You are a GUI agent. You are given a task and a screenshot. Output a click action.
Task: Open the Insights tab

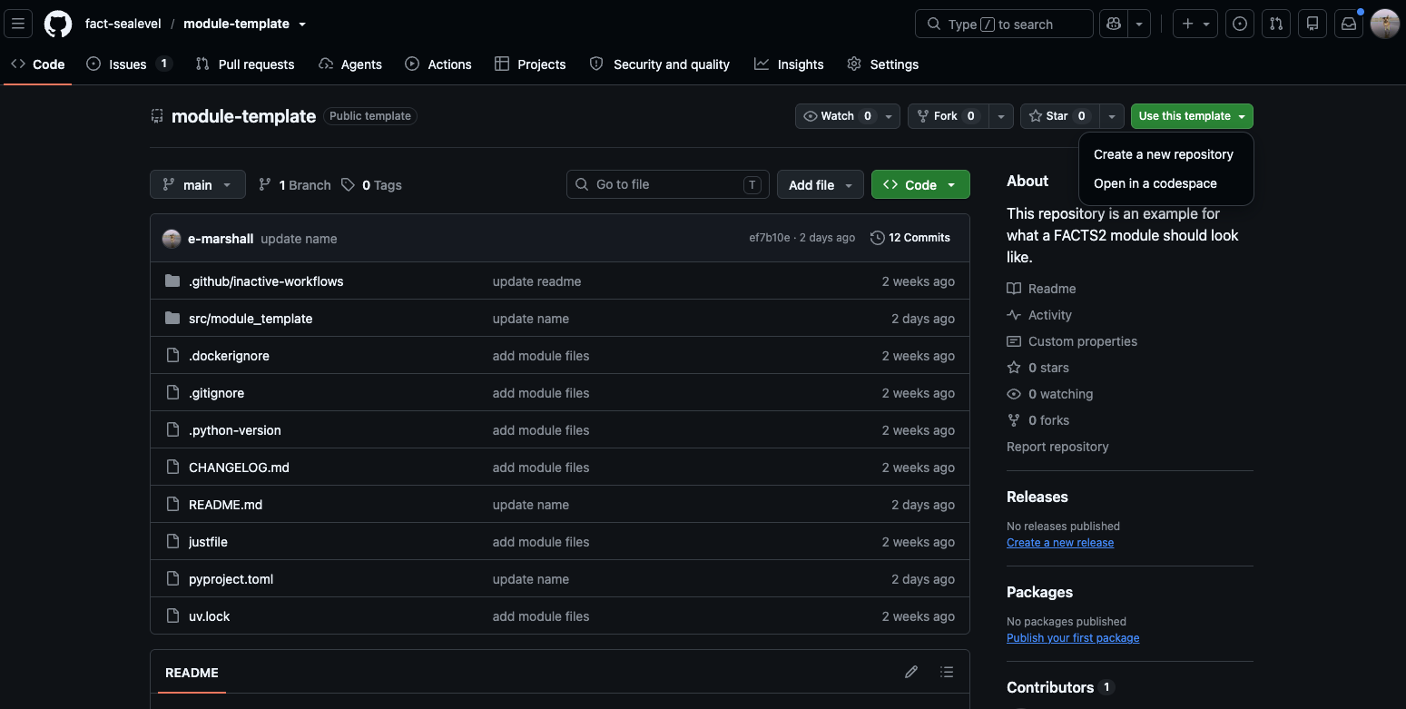pyautogui.click(x=789, y=64)
